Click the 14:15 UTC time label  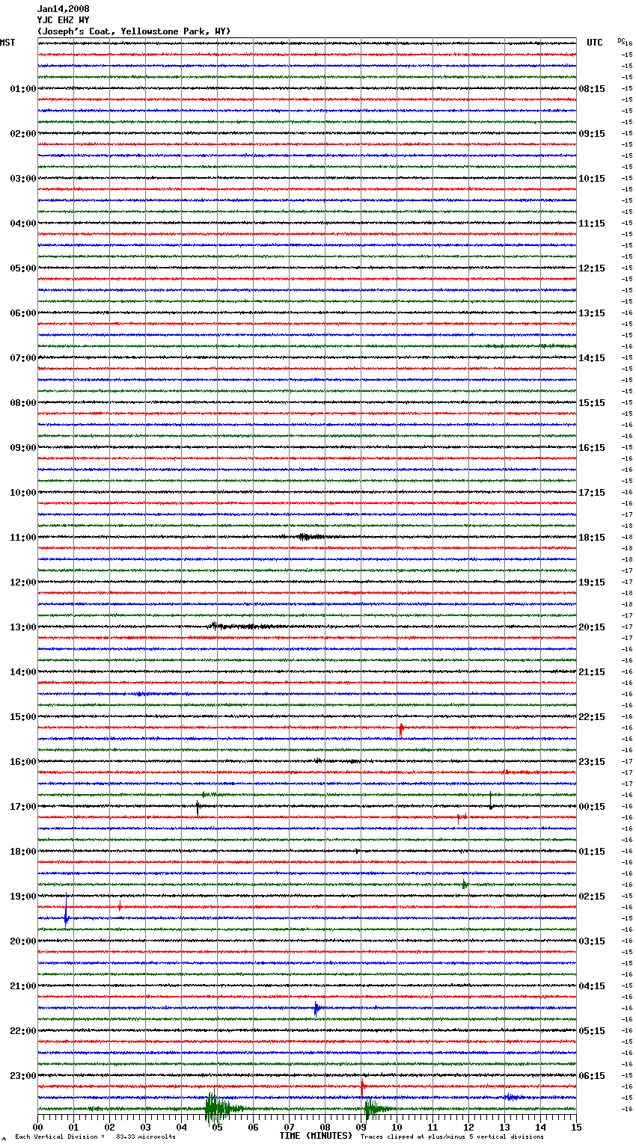click(592, 358)
